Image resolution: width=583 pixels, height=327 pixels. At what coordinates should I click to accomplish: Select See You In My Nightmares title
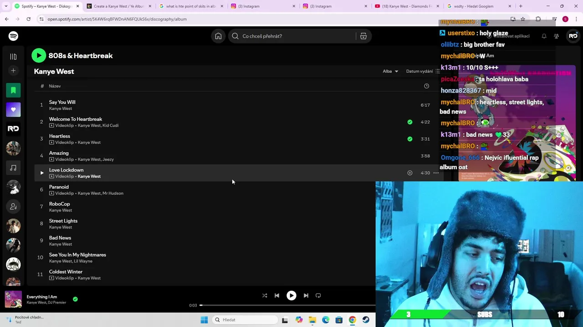coord(77,255)
